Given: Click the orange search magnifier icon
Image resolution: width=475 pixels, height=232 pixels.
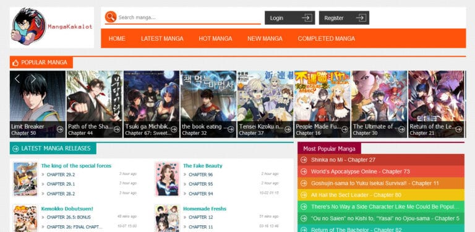Looking at the screenshot, I should coord(111,17).
